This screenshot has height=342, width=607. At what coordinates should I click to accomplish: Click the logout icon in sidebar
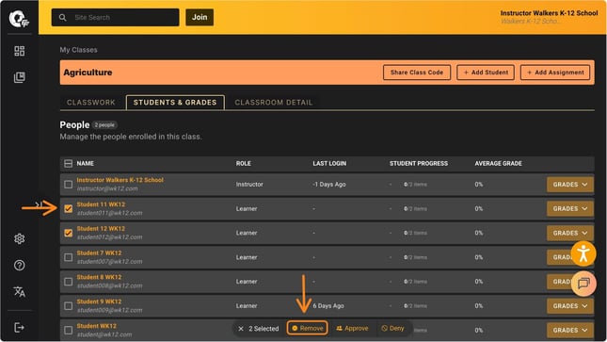[20, 328]
